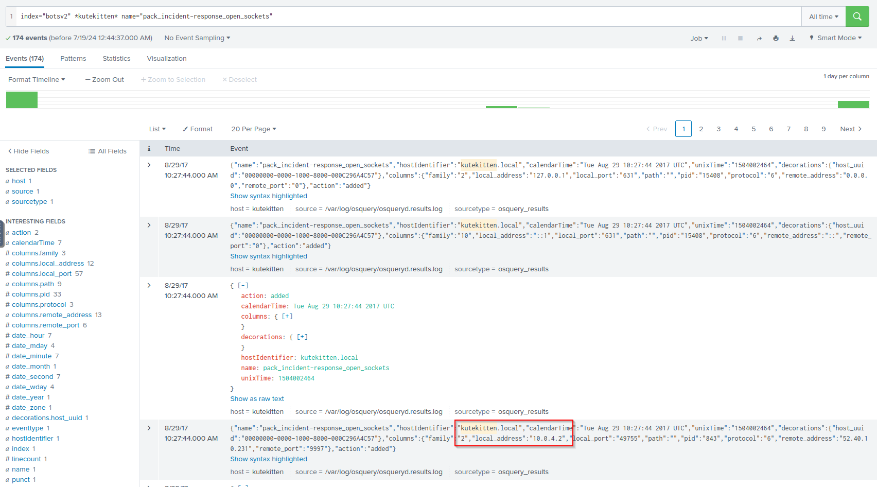The image size is (877, 487).
Task: Go to Next results page
Action: click(x=850, y=129)
